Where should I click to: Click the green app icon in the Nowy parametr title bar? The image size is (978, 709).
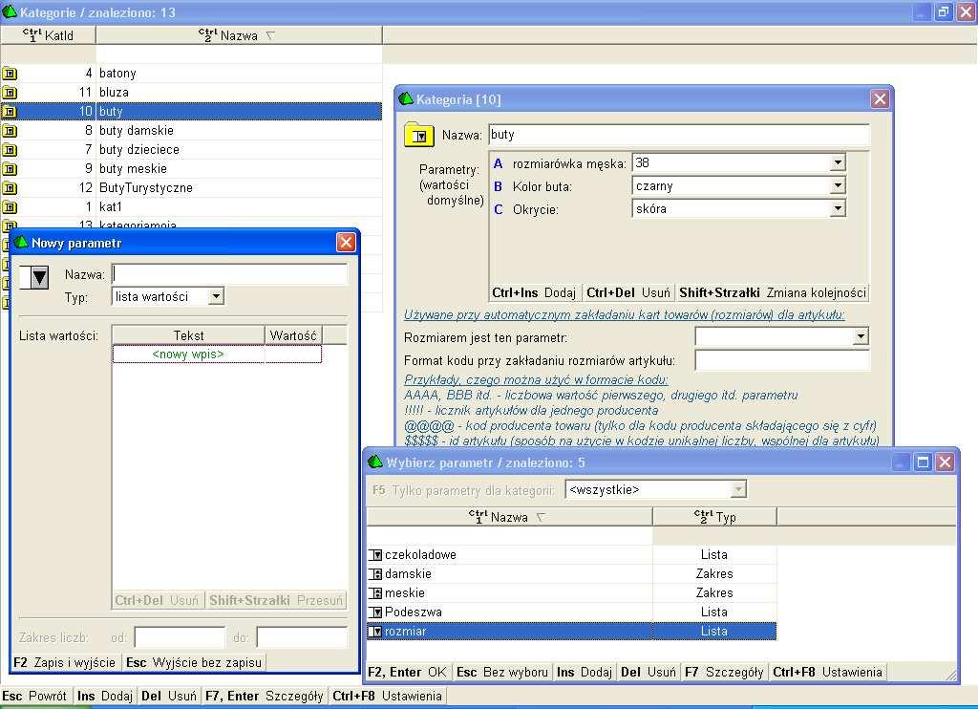pos(21,242)
